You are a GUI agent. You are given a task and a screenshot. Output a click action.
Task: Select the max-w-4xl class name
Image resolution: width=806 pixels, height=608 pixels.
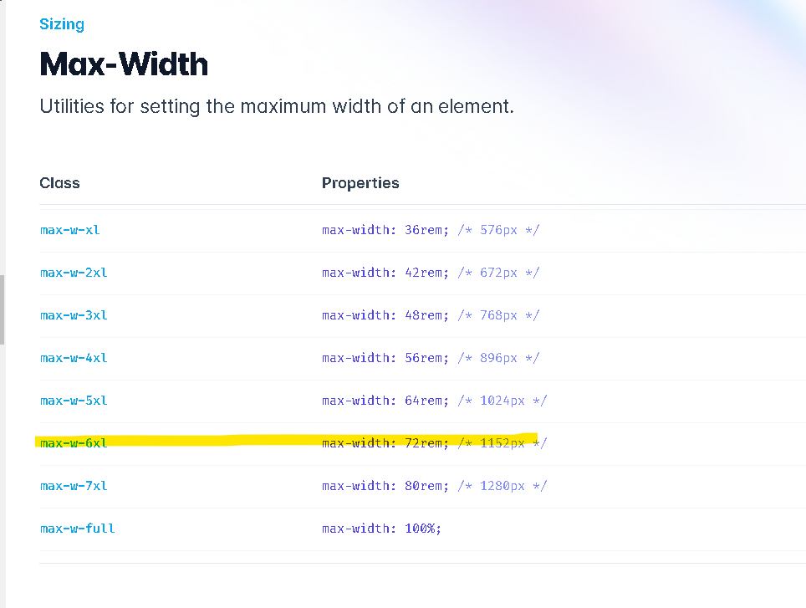tap(74, 358)
